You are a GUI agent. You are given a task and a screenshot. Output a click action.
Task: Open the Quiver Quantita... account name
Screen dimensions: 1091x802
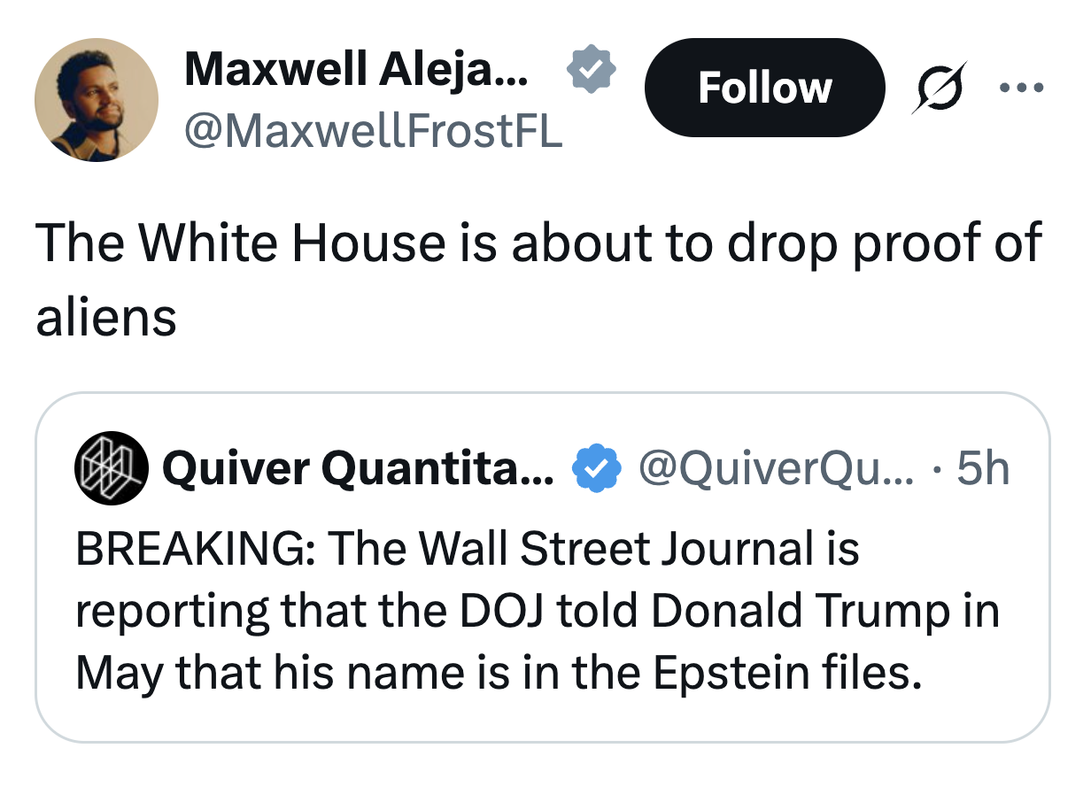357,469
